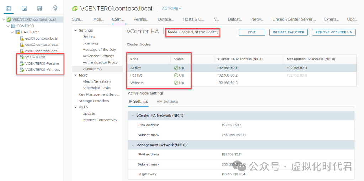
Task: Switch to the Networking inventory icon
Action: 55,8
